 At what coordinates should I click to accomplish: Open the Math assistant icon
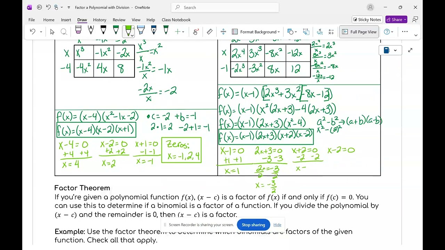[331, 32]
